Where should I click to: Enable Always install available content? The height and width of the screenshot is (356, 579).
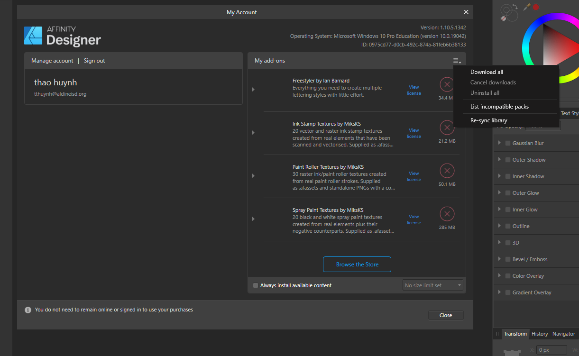[256, 285]
